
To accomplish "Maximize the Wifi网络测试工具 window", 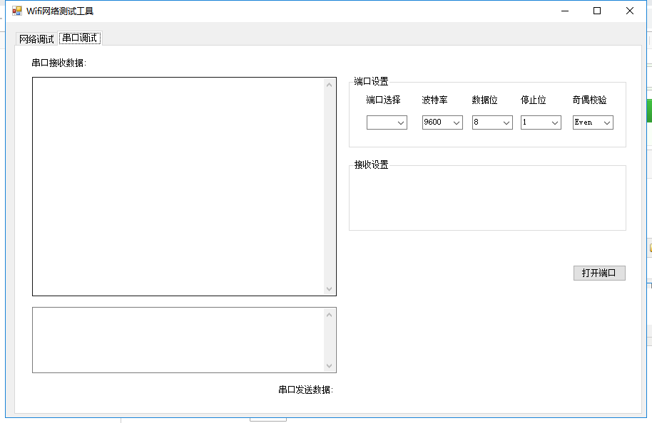I will pos(597,11).
